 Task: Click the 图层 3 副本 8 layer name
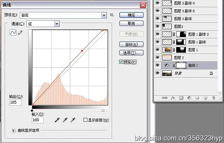tap(185, 11)
